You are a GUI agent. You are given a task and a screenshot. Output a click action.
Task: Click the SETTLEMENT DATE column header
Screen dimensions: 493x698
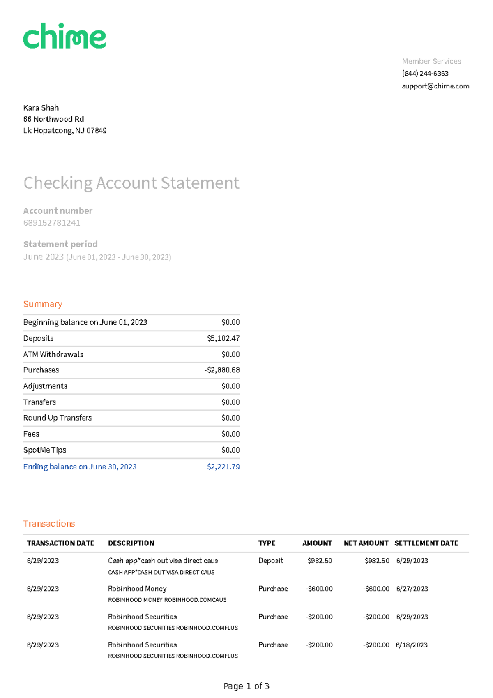point(426,543)
